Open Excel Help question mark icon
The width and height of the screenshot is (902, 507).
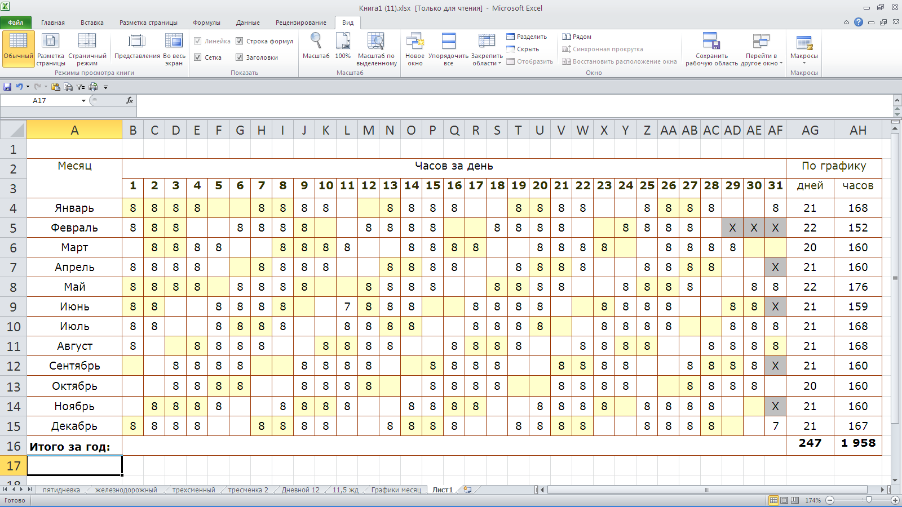tap(858, 22)
